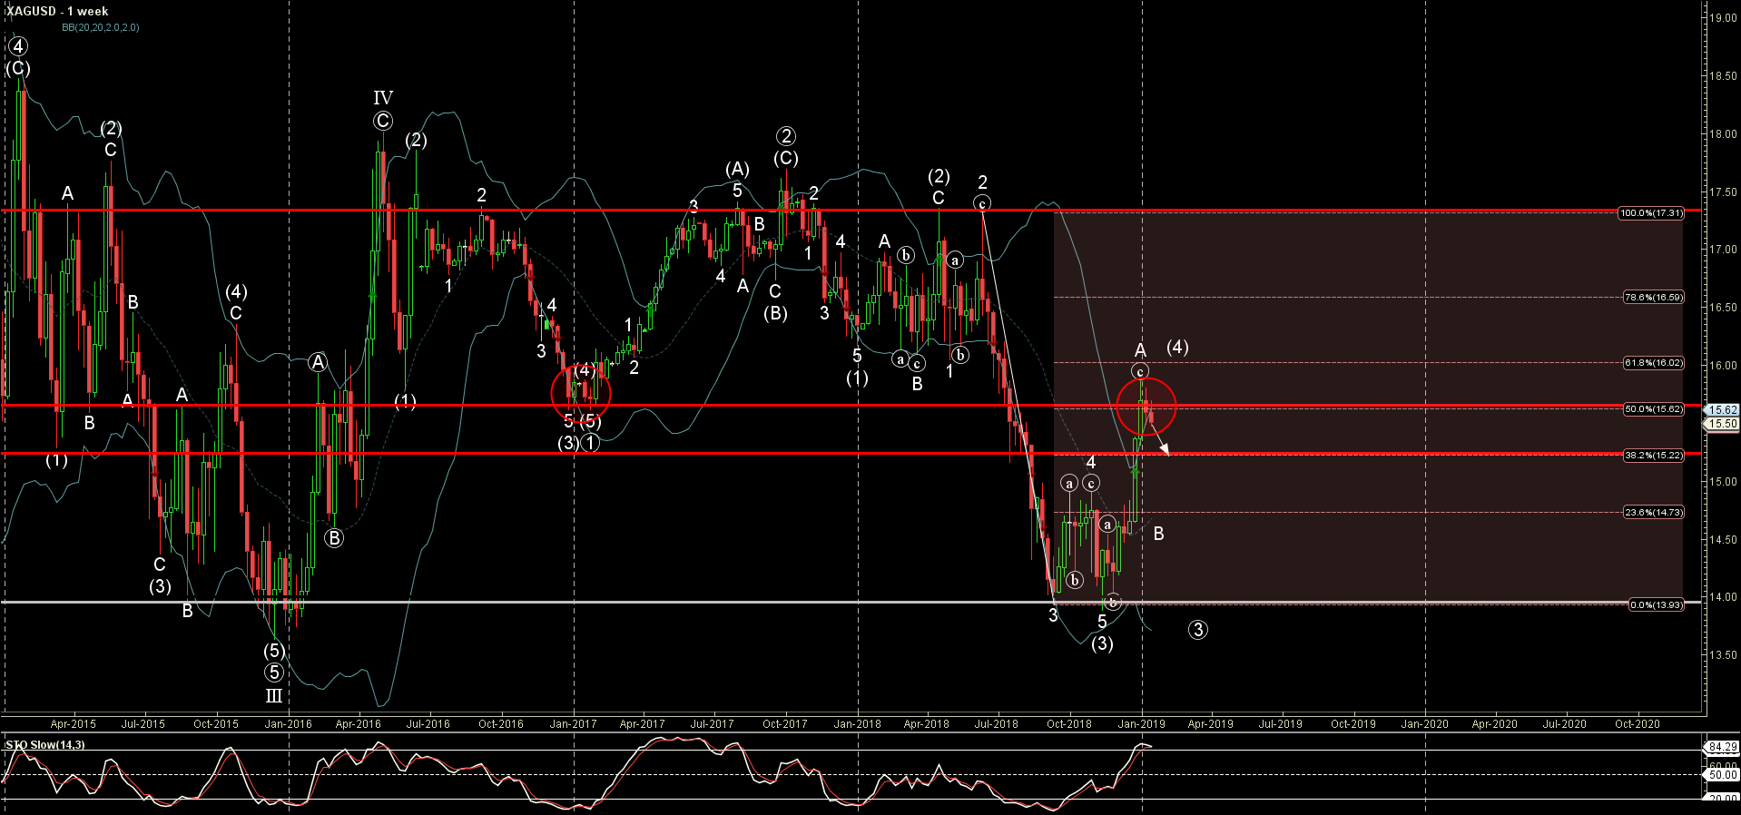Click the 100.0%(17.31) Fibonacci level label
Viewport: 1741px width, 815px height.
(x=1650, y=213)
